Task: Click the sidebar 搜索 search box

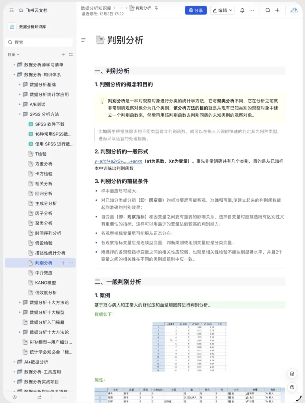Action: (x=39, y=42)
